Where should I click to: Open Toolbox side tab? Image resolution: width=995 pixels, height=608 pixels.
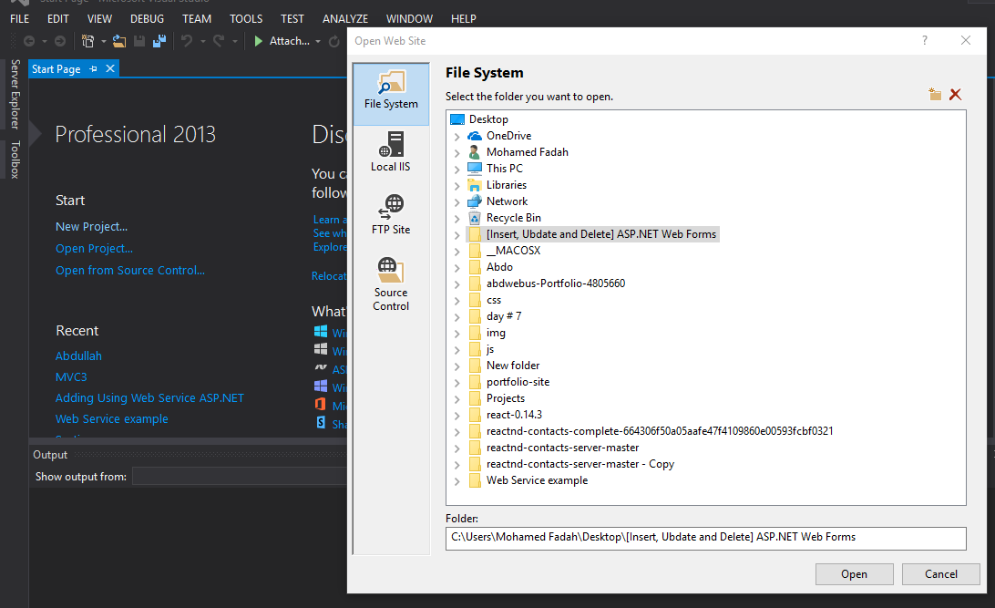[15, 160]
